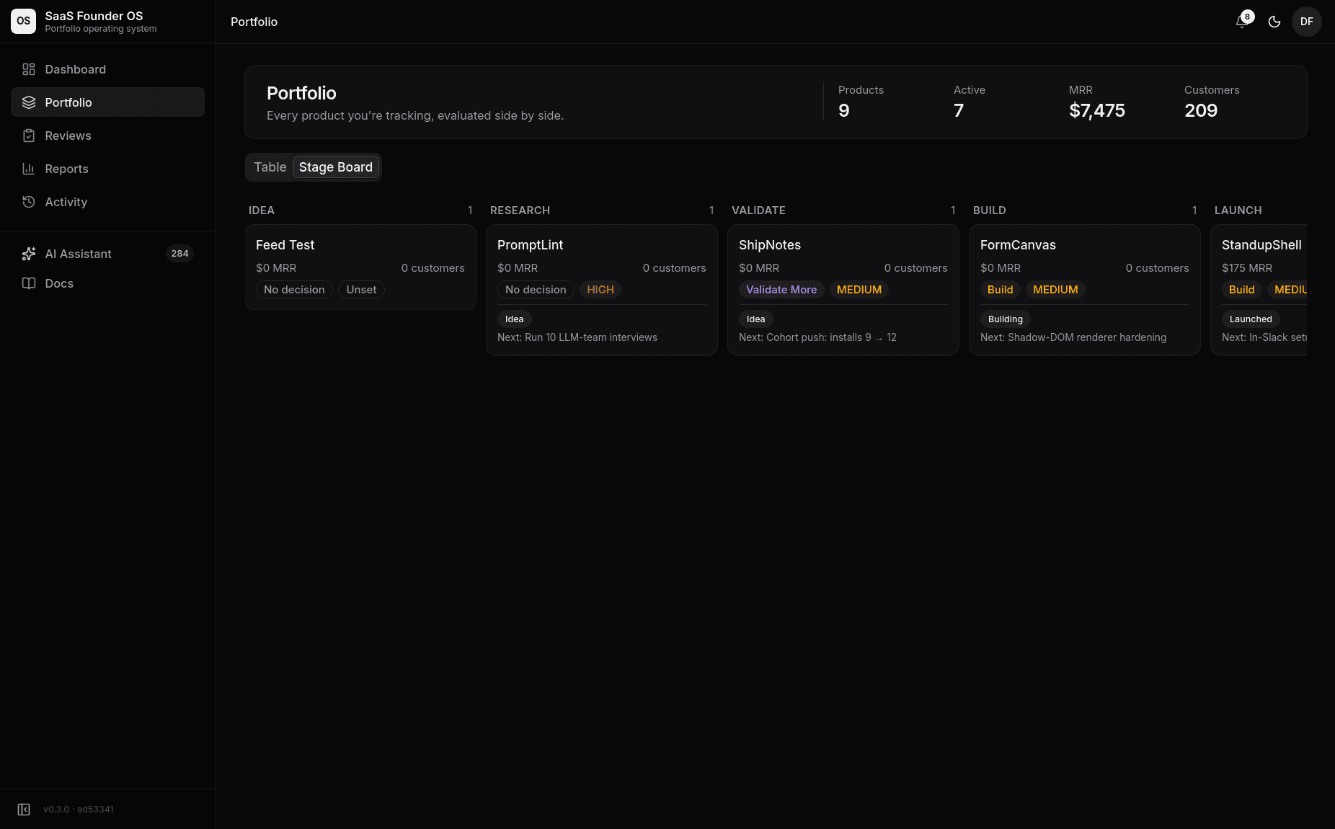Screen dimensions: 1335x829
Task: Click the 284 badge beside AI Assistant
Action: pos(180,254)
